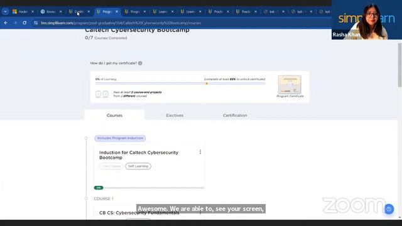Select the Courses tab
The image size is (402, 226).
click(x=114, y=116)
